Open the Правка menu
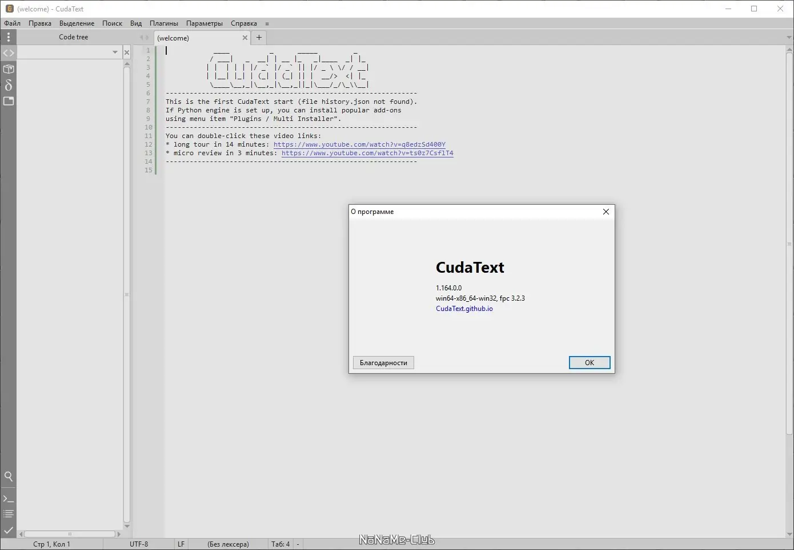 (40, 23)
